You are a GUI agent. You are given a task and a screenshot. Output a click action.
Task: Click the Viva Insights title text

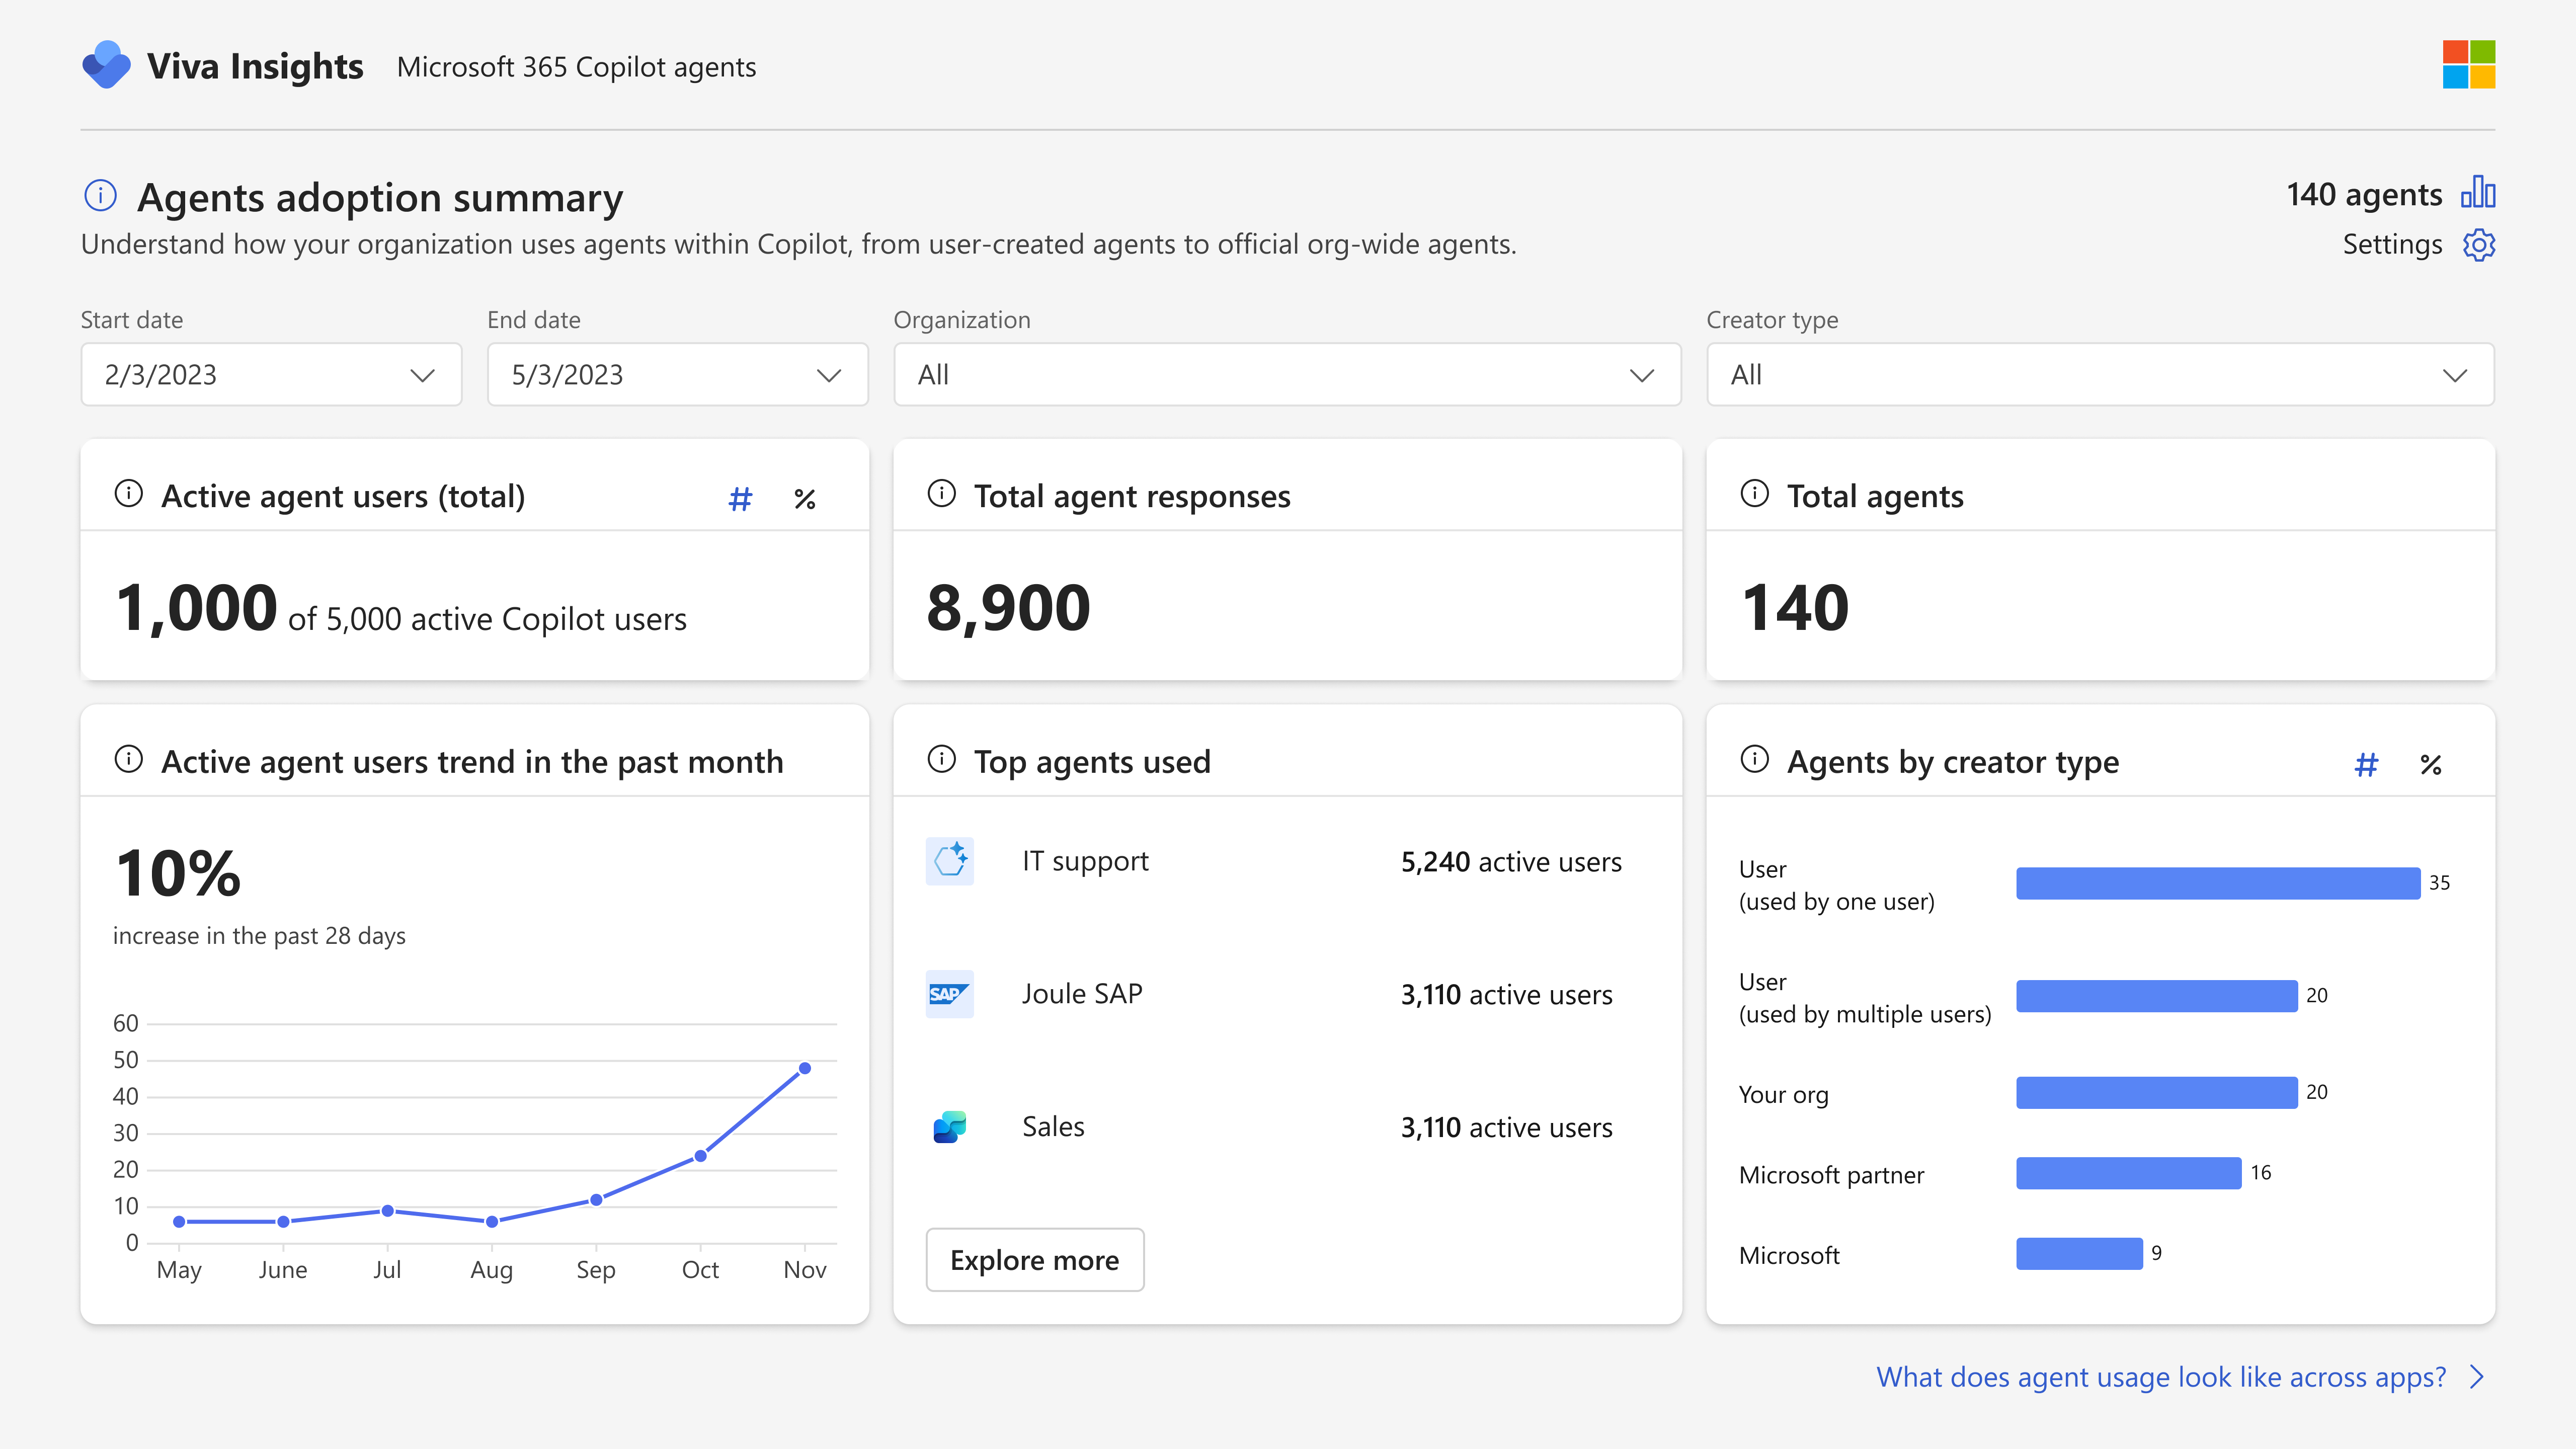pyautogui.click(x=255, y=66)
